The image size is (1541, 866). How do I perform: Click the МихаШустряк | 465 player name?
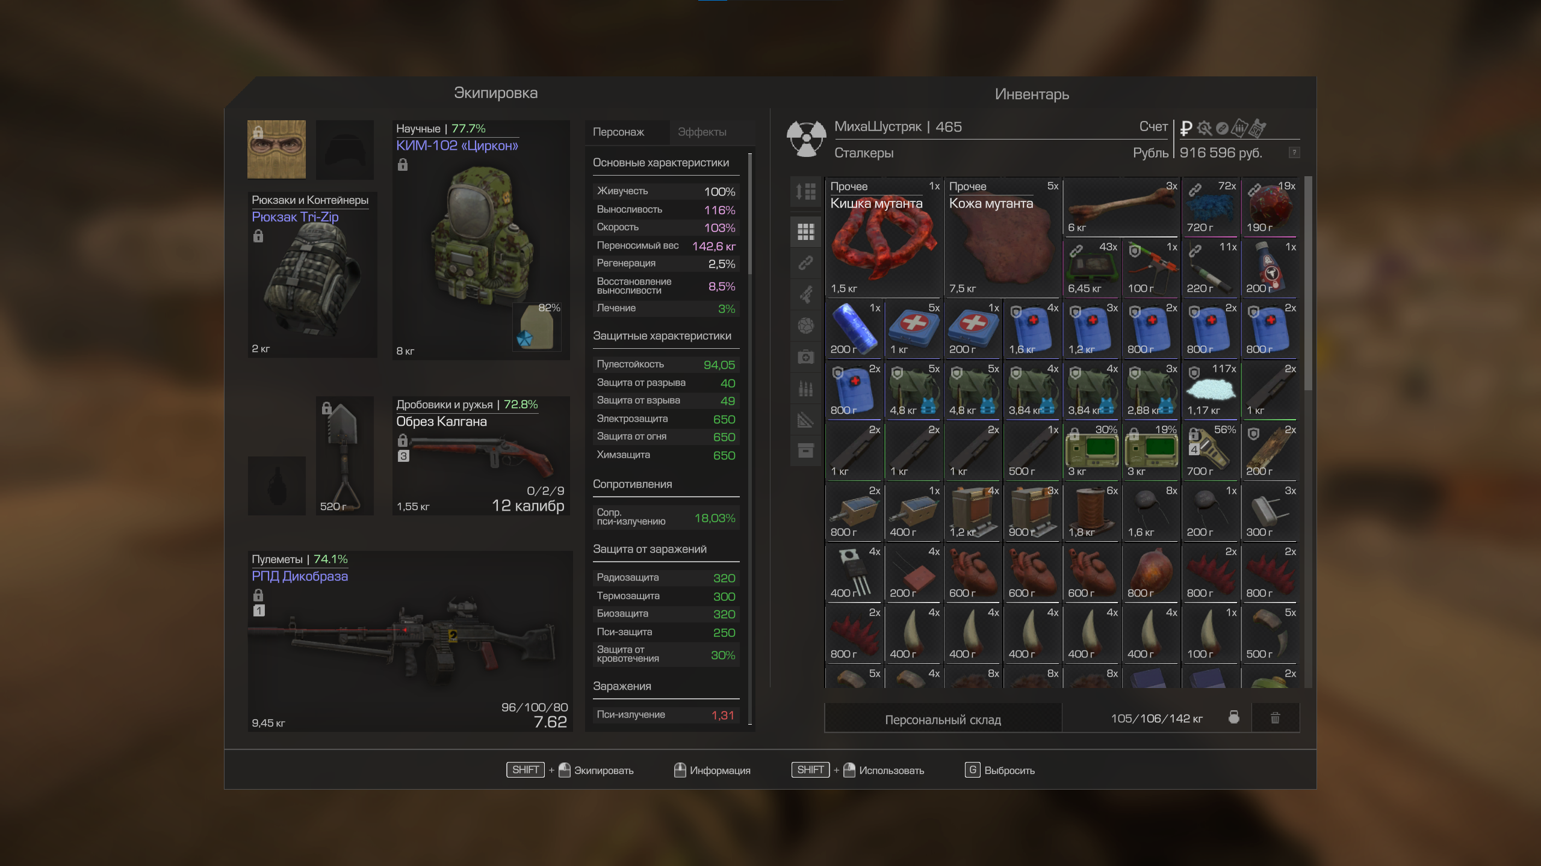click(x=898, y=127)
